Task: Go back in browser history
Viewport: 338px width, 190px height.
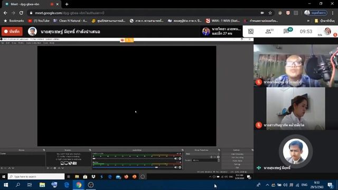Action: (5, 13)
